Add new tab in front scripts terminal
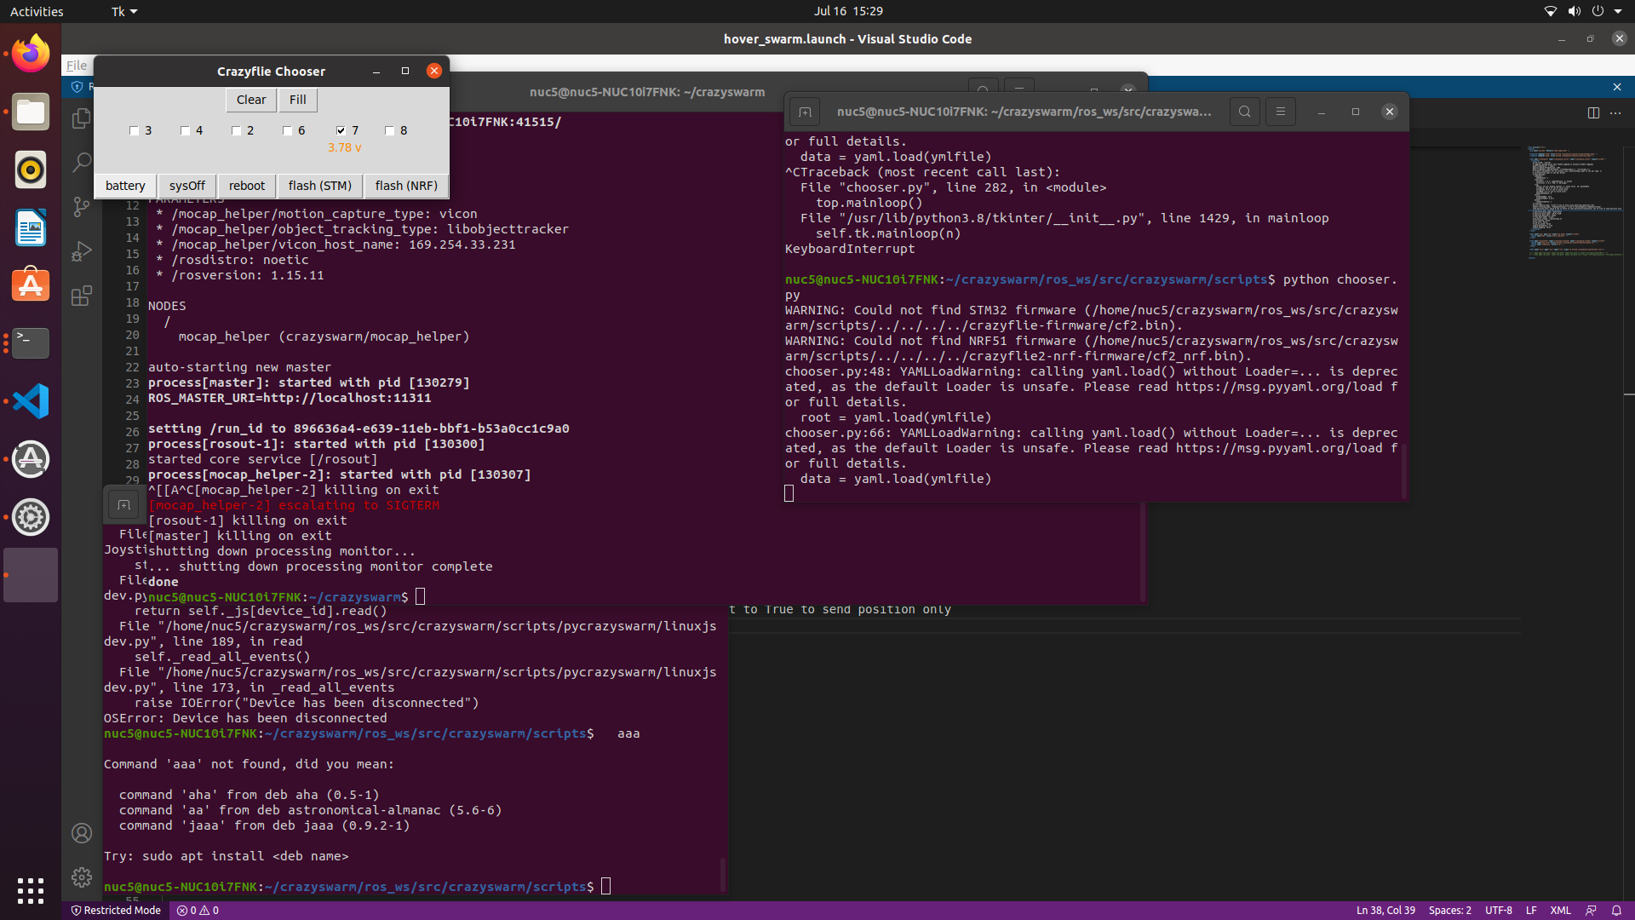The image size is (1635, 920). point(805,112)
